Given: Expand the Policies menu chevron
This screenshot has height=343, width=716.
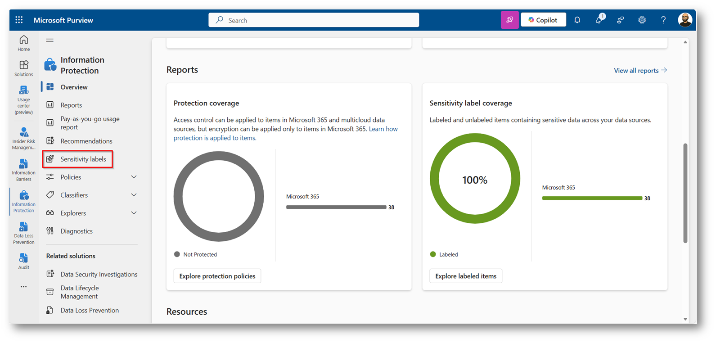Looking at the screenshot, I should (134, 177).
